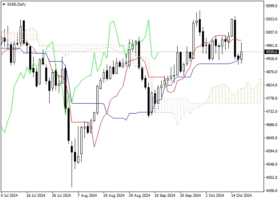280x200 pixels.
Task: Select price axis label 4916.0
Action: click(x=272, y=59)
